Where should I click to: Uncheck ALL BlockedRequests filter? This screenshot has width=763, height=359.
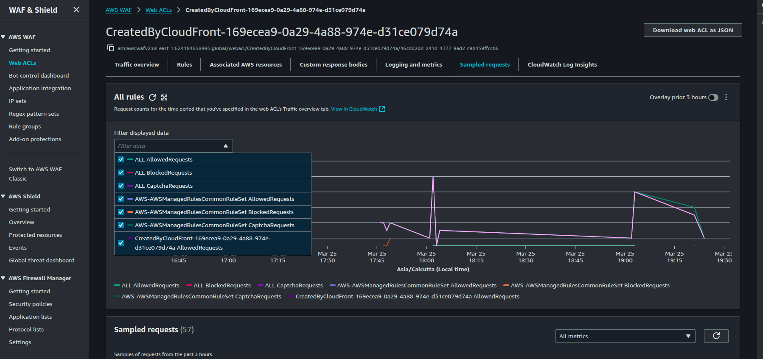coord(121,173)
